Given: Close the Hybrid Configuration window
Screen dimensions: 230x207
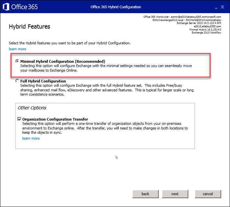Looking at the screenshot, I should 222,7.
